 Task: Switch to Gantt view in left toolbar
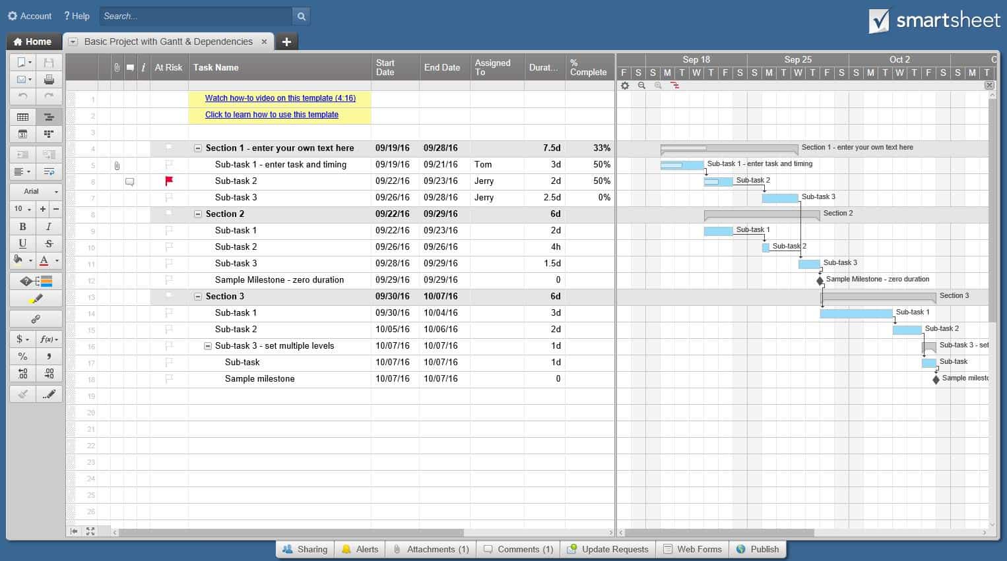tap(49, 117)
